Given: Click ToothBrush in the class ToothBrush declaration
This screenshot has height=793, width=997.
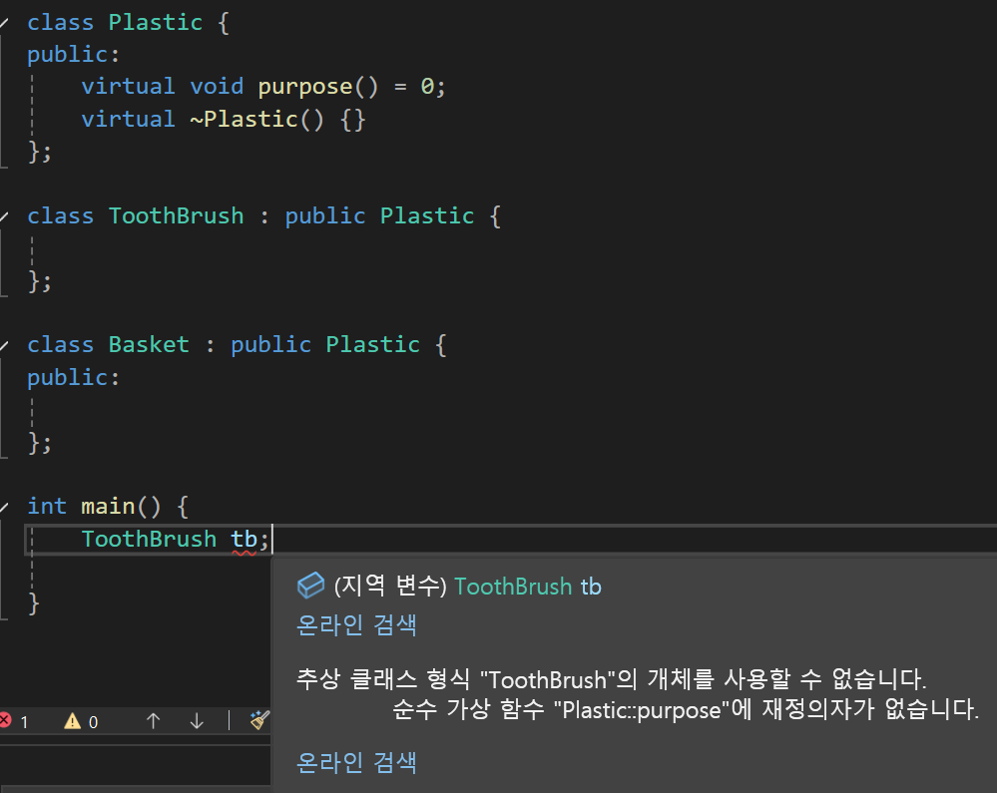Looking at the screenshot, I should coord(176,216).
